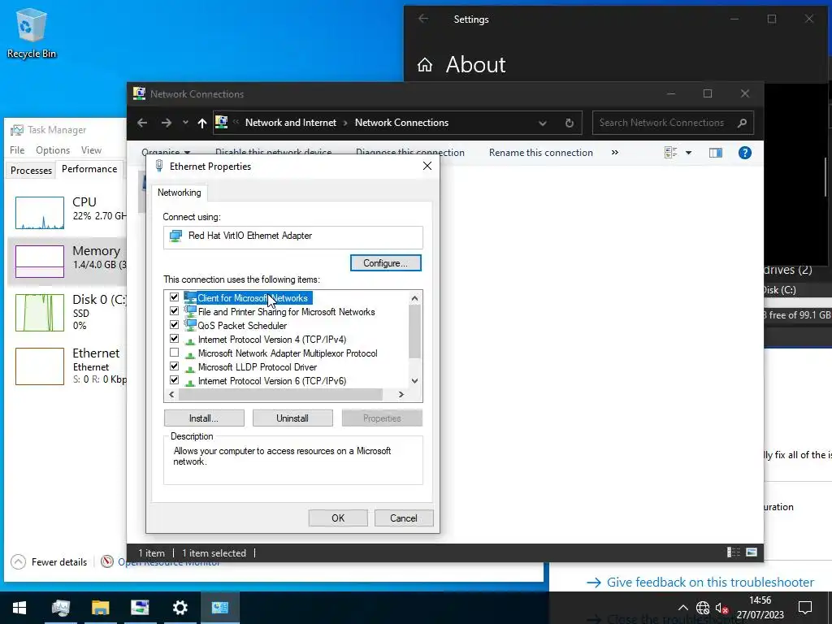Open Settings gear on the taskbar
This screenshot has height=624, width=832.
coord(180,608)
